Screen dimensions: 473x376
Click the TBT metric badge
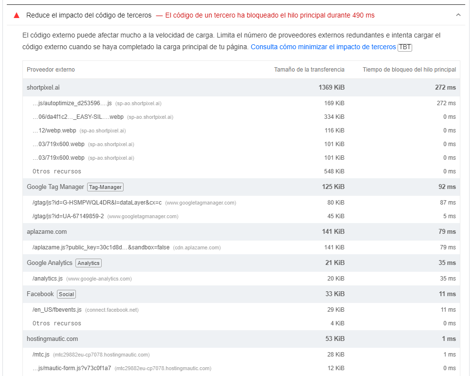405,47
